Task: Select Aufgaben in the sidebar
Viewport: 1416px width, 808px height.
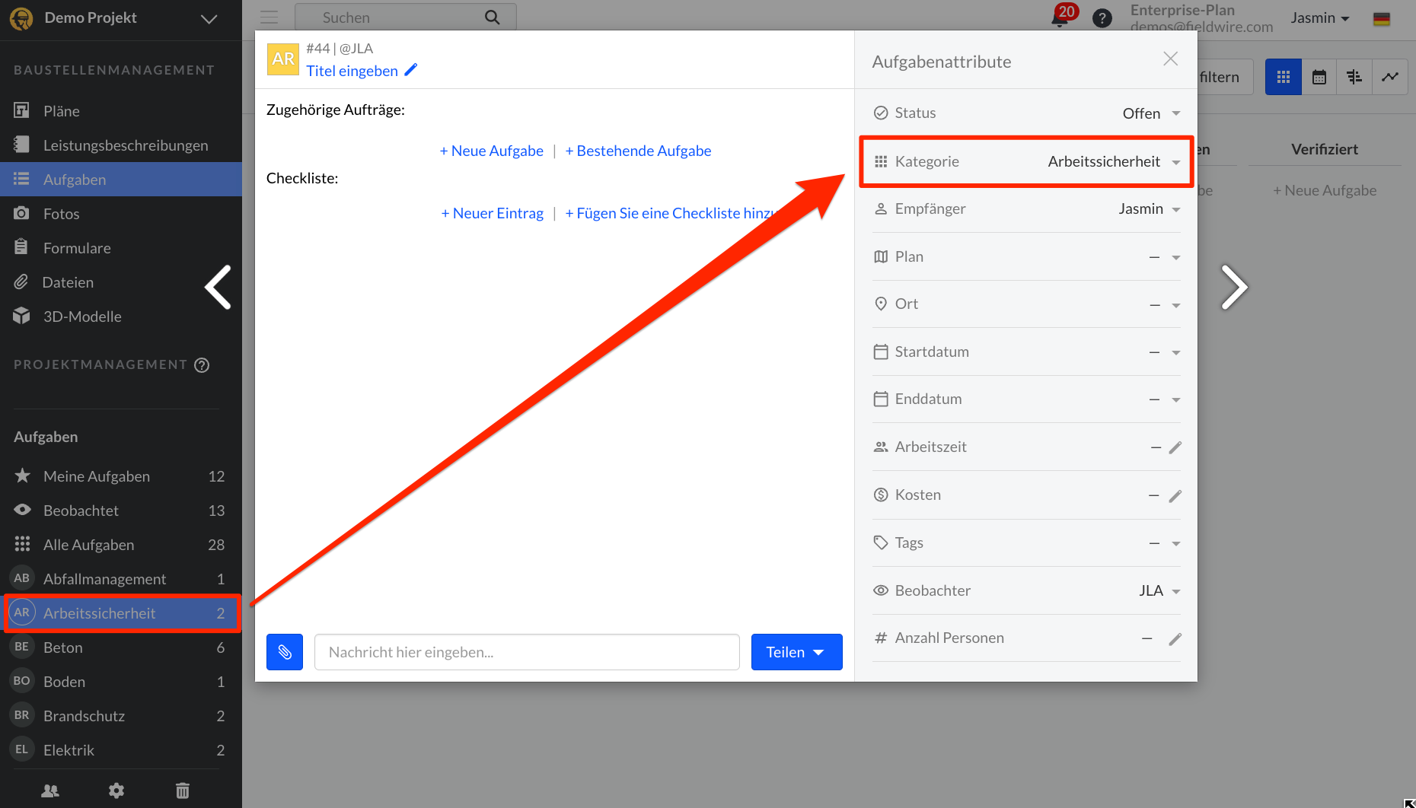Action: (x=121, y=180)
